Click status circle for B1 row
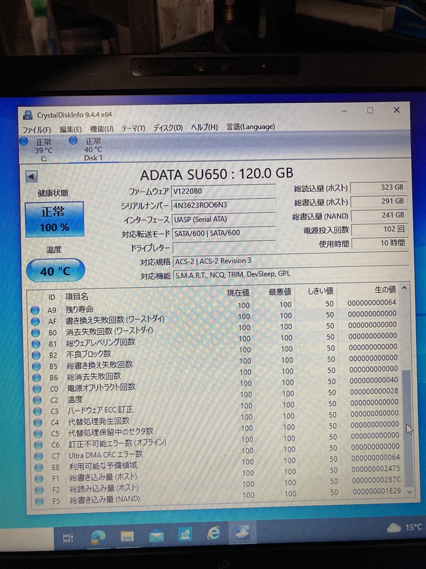Viewport: 426px width, 569px height. [x=36, y=344]
